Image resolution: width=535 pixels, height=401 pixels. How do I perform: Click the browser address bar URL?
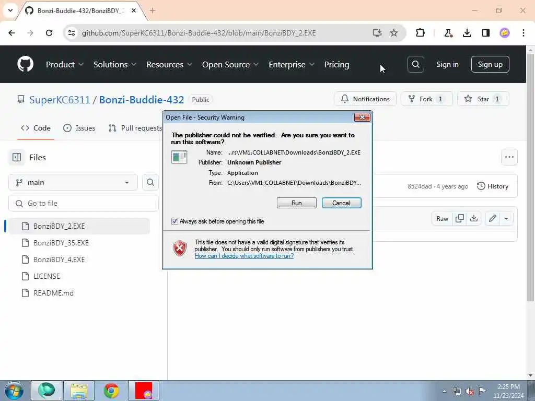tap(199, 33)
